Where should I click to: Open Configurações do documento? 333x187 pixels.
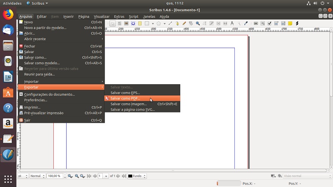click(x=61, y=95)
